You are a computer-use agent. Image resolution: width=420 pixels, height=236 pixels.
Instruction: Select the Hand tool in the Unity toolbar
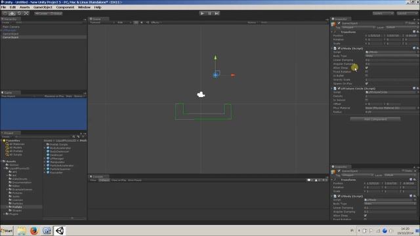coord(5,13)
